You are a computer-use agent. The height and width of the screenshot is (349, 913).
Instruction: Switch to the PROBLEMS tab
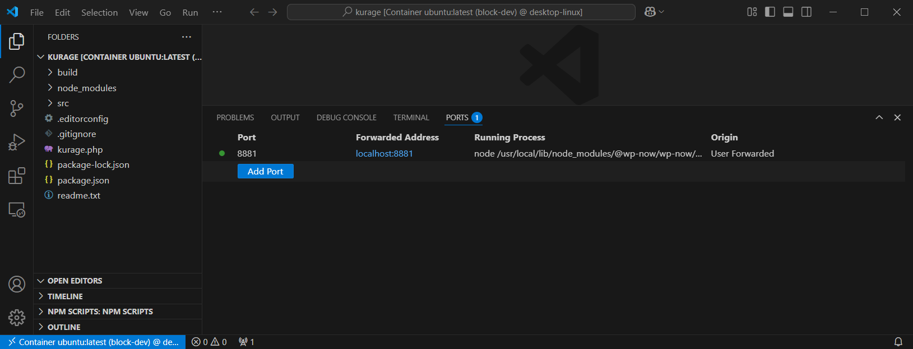click(235, 117)
